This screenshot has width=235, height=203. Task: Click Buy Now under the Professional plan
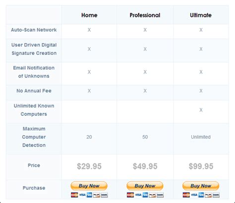[145, 186]
